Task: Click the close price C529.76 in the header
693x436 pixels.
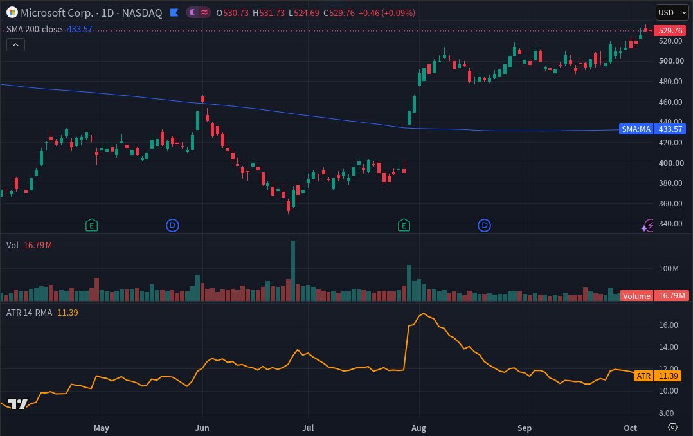Action: point(339,13)
